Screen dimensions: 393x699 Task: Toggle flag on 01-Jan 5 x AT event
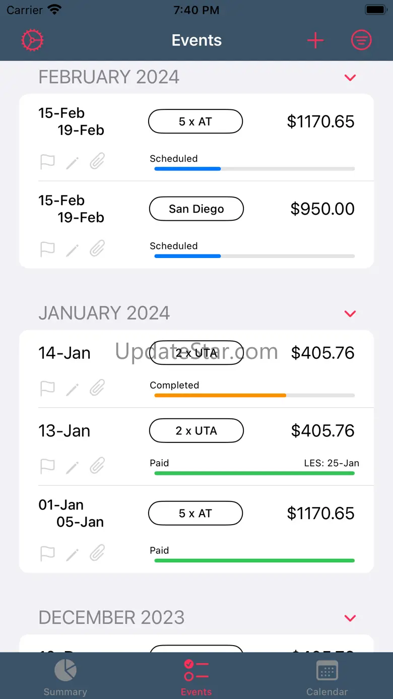coord(47,554)
